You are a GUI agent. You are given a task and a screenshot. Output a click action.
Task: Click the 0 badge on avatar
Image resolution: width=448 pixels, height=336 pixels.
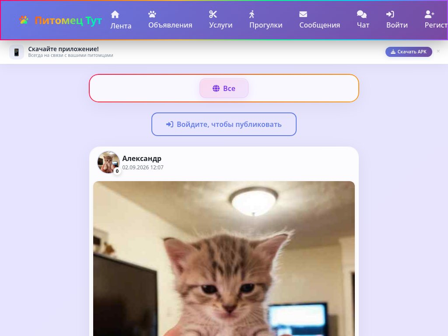point(117,171)
